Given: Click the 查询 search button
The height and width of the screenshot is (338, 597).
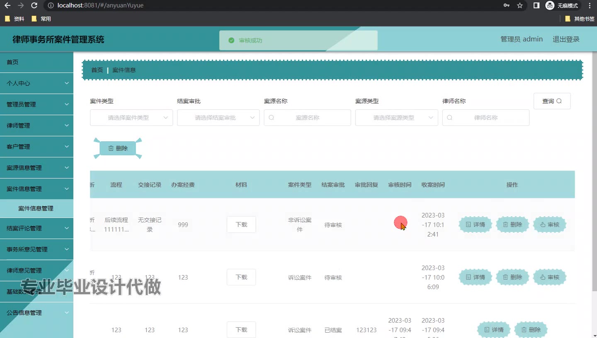Looking at the screenshot, I should pos(552,101).
